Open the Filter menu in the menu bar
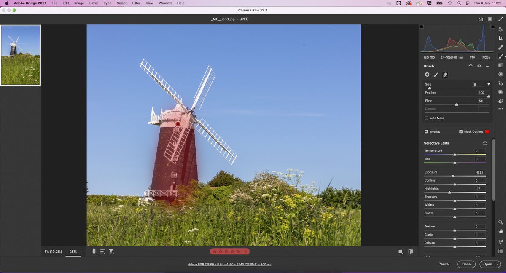Screen dimensions: 506x273 pyautogui.click(x=136, y=3)
